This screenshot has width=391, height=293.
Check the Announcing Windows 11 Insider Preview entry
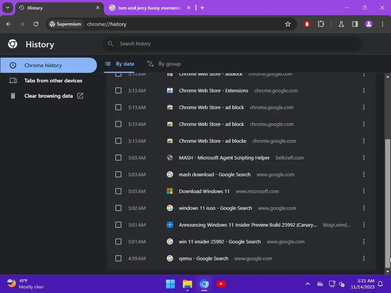tap(118, 225)
